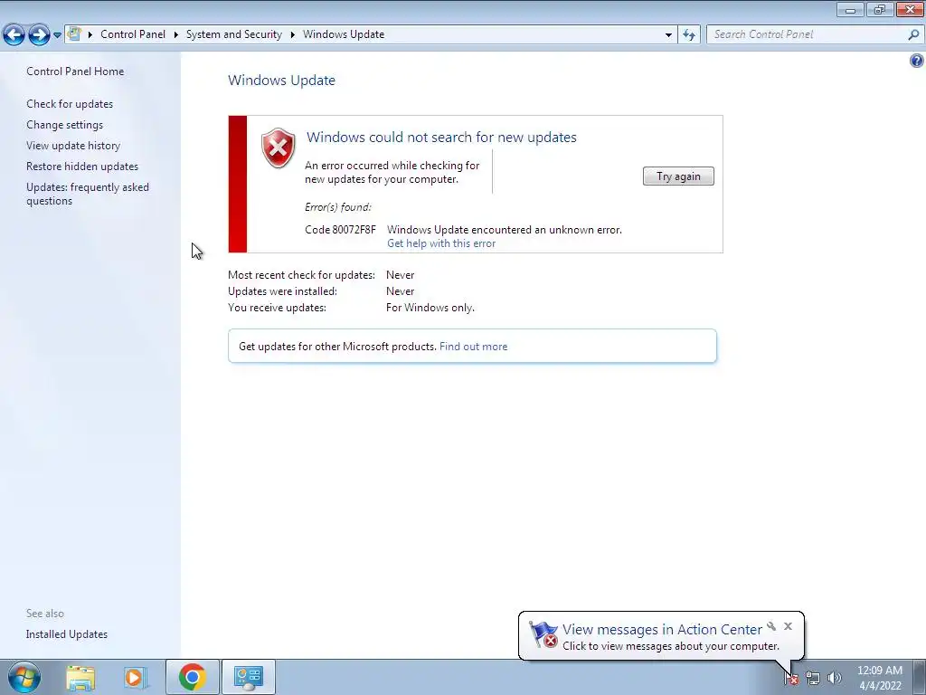Expand the arrow after System and Security
This screenshot has height=695, width=926.
292,35
